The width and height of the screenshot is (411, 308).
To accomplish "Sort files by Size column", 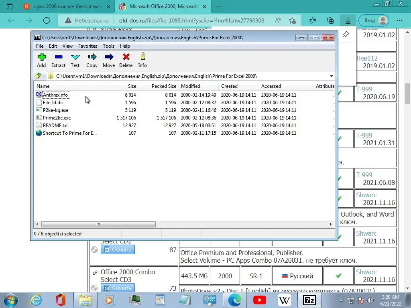I will pyautogui.click(x=118, y=86).
